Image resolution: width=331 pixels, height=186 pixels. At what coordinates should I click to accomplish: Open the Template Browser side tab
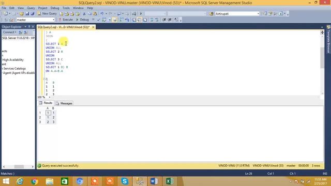328,39
